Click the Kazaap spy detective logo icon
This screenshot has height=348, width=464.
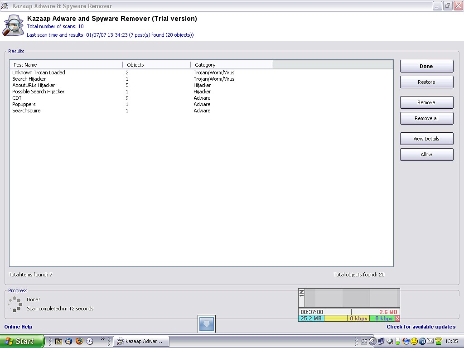pyautogui.click(x=13, y=26)
